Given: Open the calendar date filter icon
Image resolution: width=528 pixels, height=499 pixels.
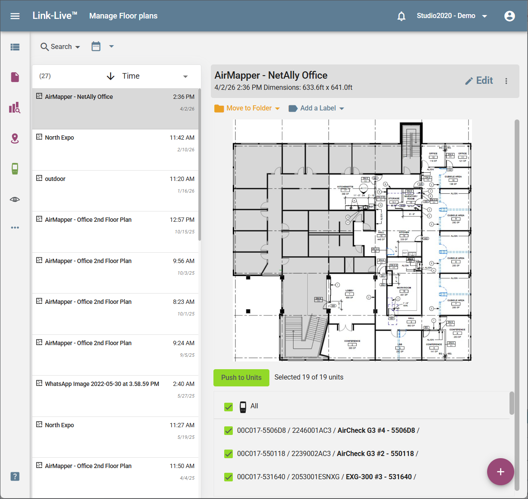Looking at the screenshot, I should pyautogui.click(x=96, y=46).
